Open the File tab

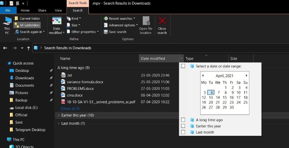(x=8, y=10)
